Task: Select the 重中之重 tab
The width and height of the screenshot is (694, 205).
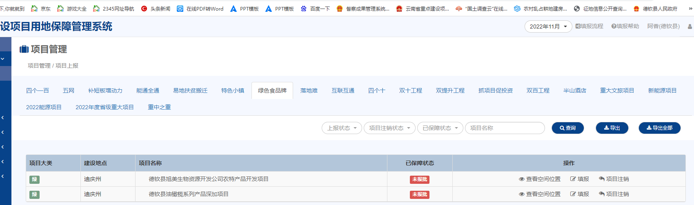Action: click(x=159, y=107)
